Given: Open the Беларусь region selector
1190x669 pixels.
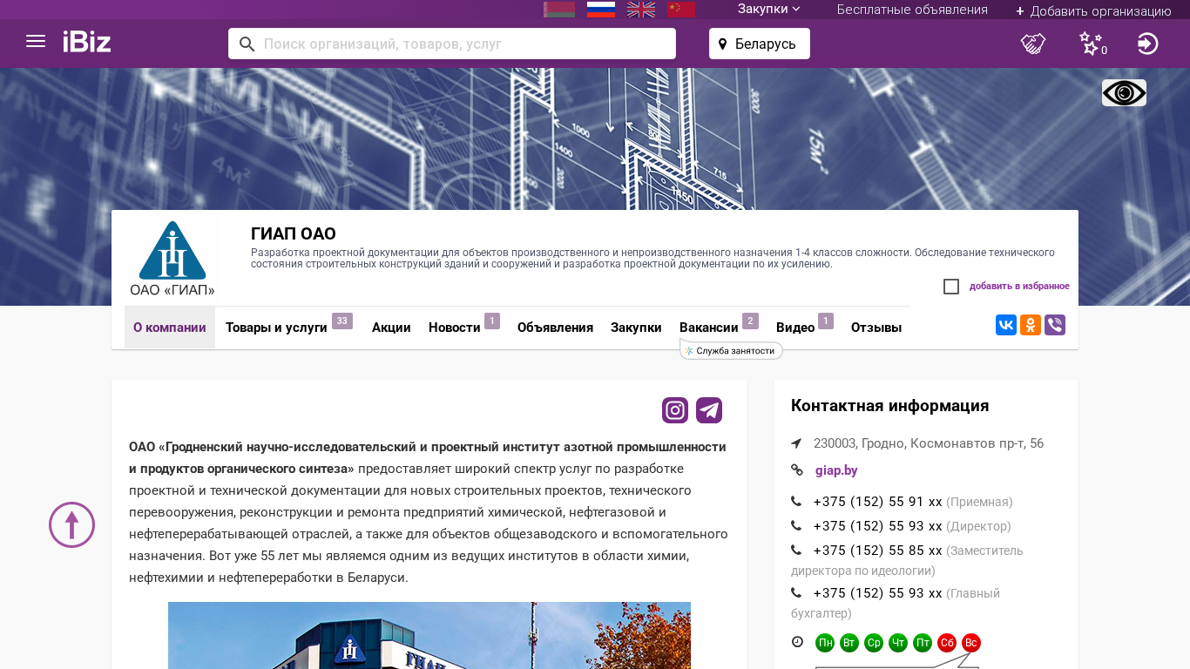Looking at the screenshot, I should coord(760,44).
